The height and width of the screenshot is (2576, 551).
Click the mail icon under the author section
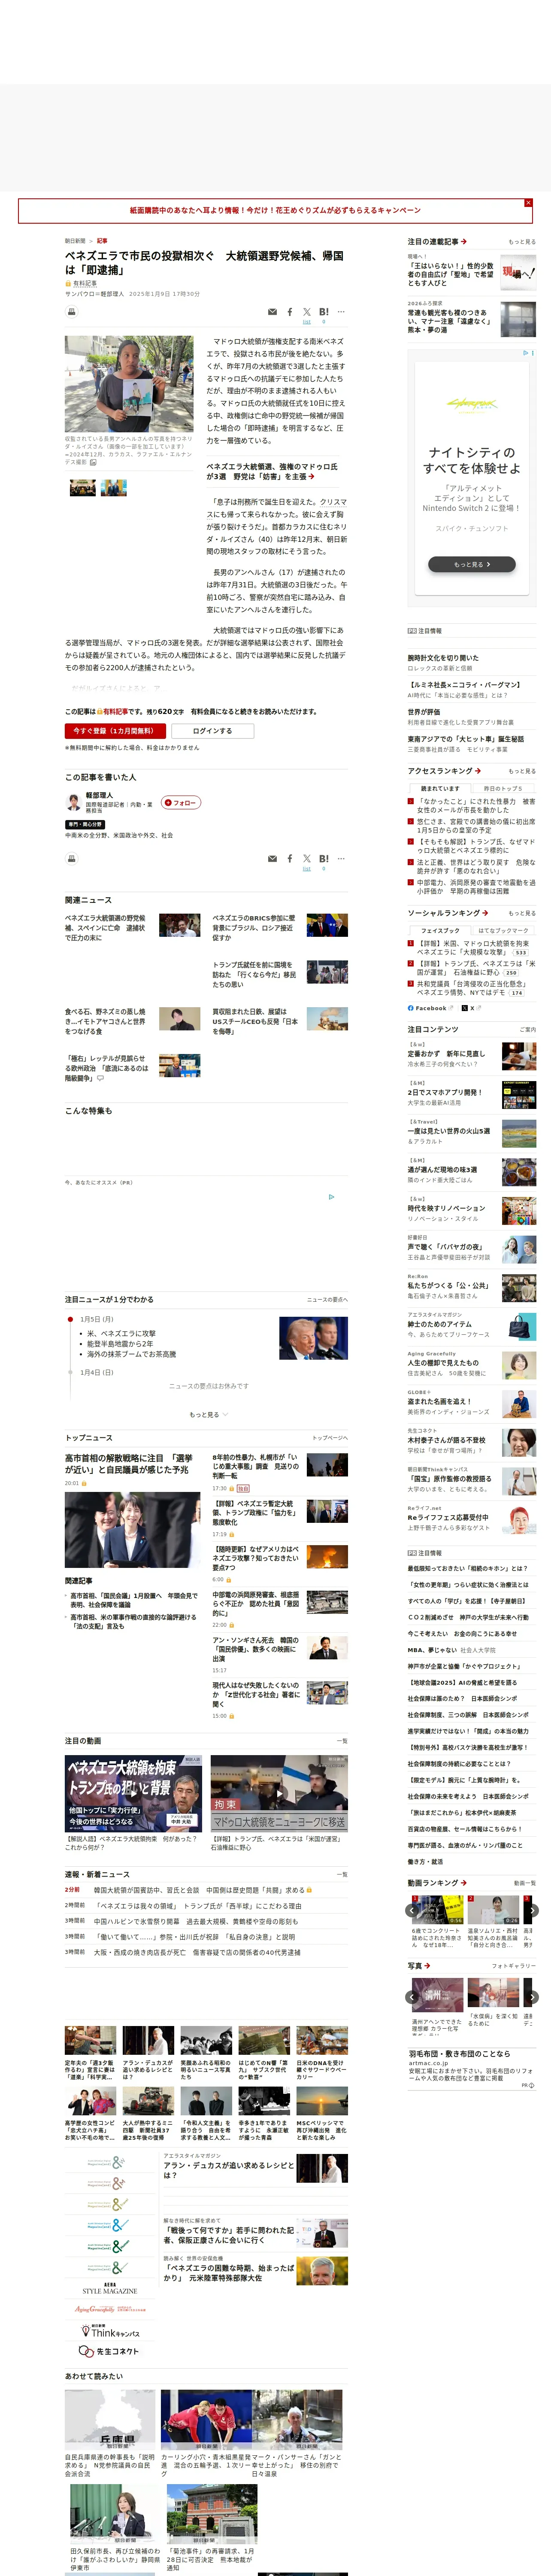click(x=272, y=858)
